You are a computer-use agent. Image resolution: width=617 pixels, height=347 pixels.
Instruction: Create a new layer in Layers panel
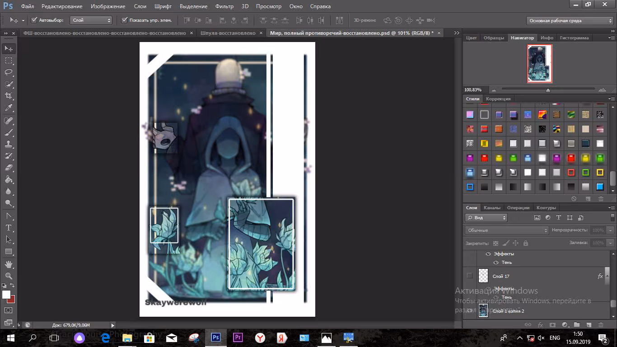[589, 324]
